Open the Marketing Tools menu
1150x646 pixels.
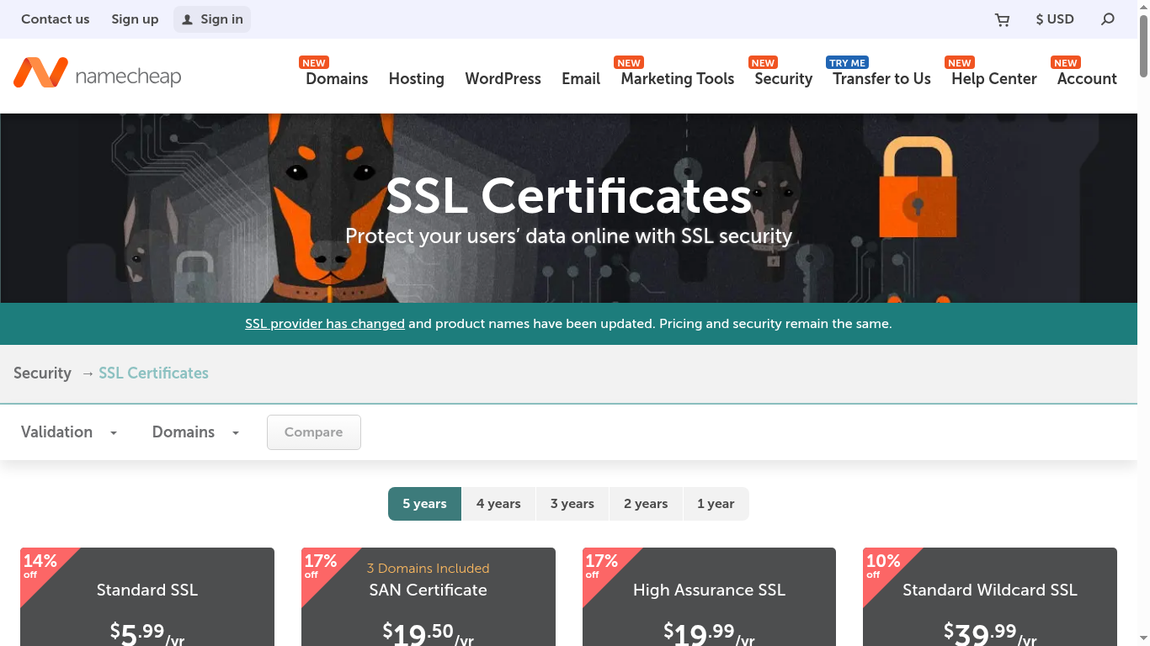click(678, 78)
